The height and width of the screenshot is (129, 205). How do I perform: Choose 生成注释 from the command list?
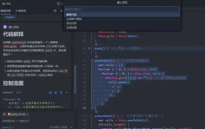(122, 27)
